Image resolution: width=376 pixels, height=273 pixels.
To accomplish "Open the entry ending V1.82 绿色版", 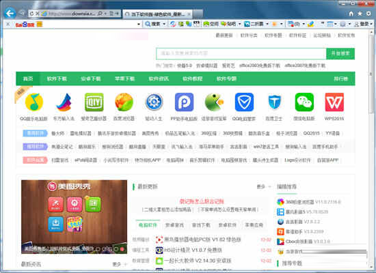I will (x=202, y=240).
